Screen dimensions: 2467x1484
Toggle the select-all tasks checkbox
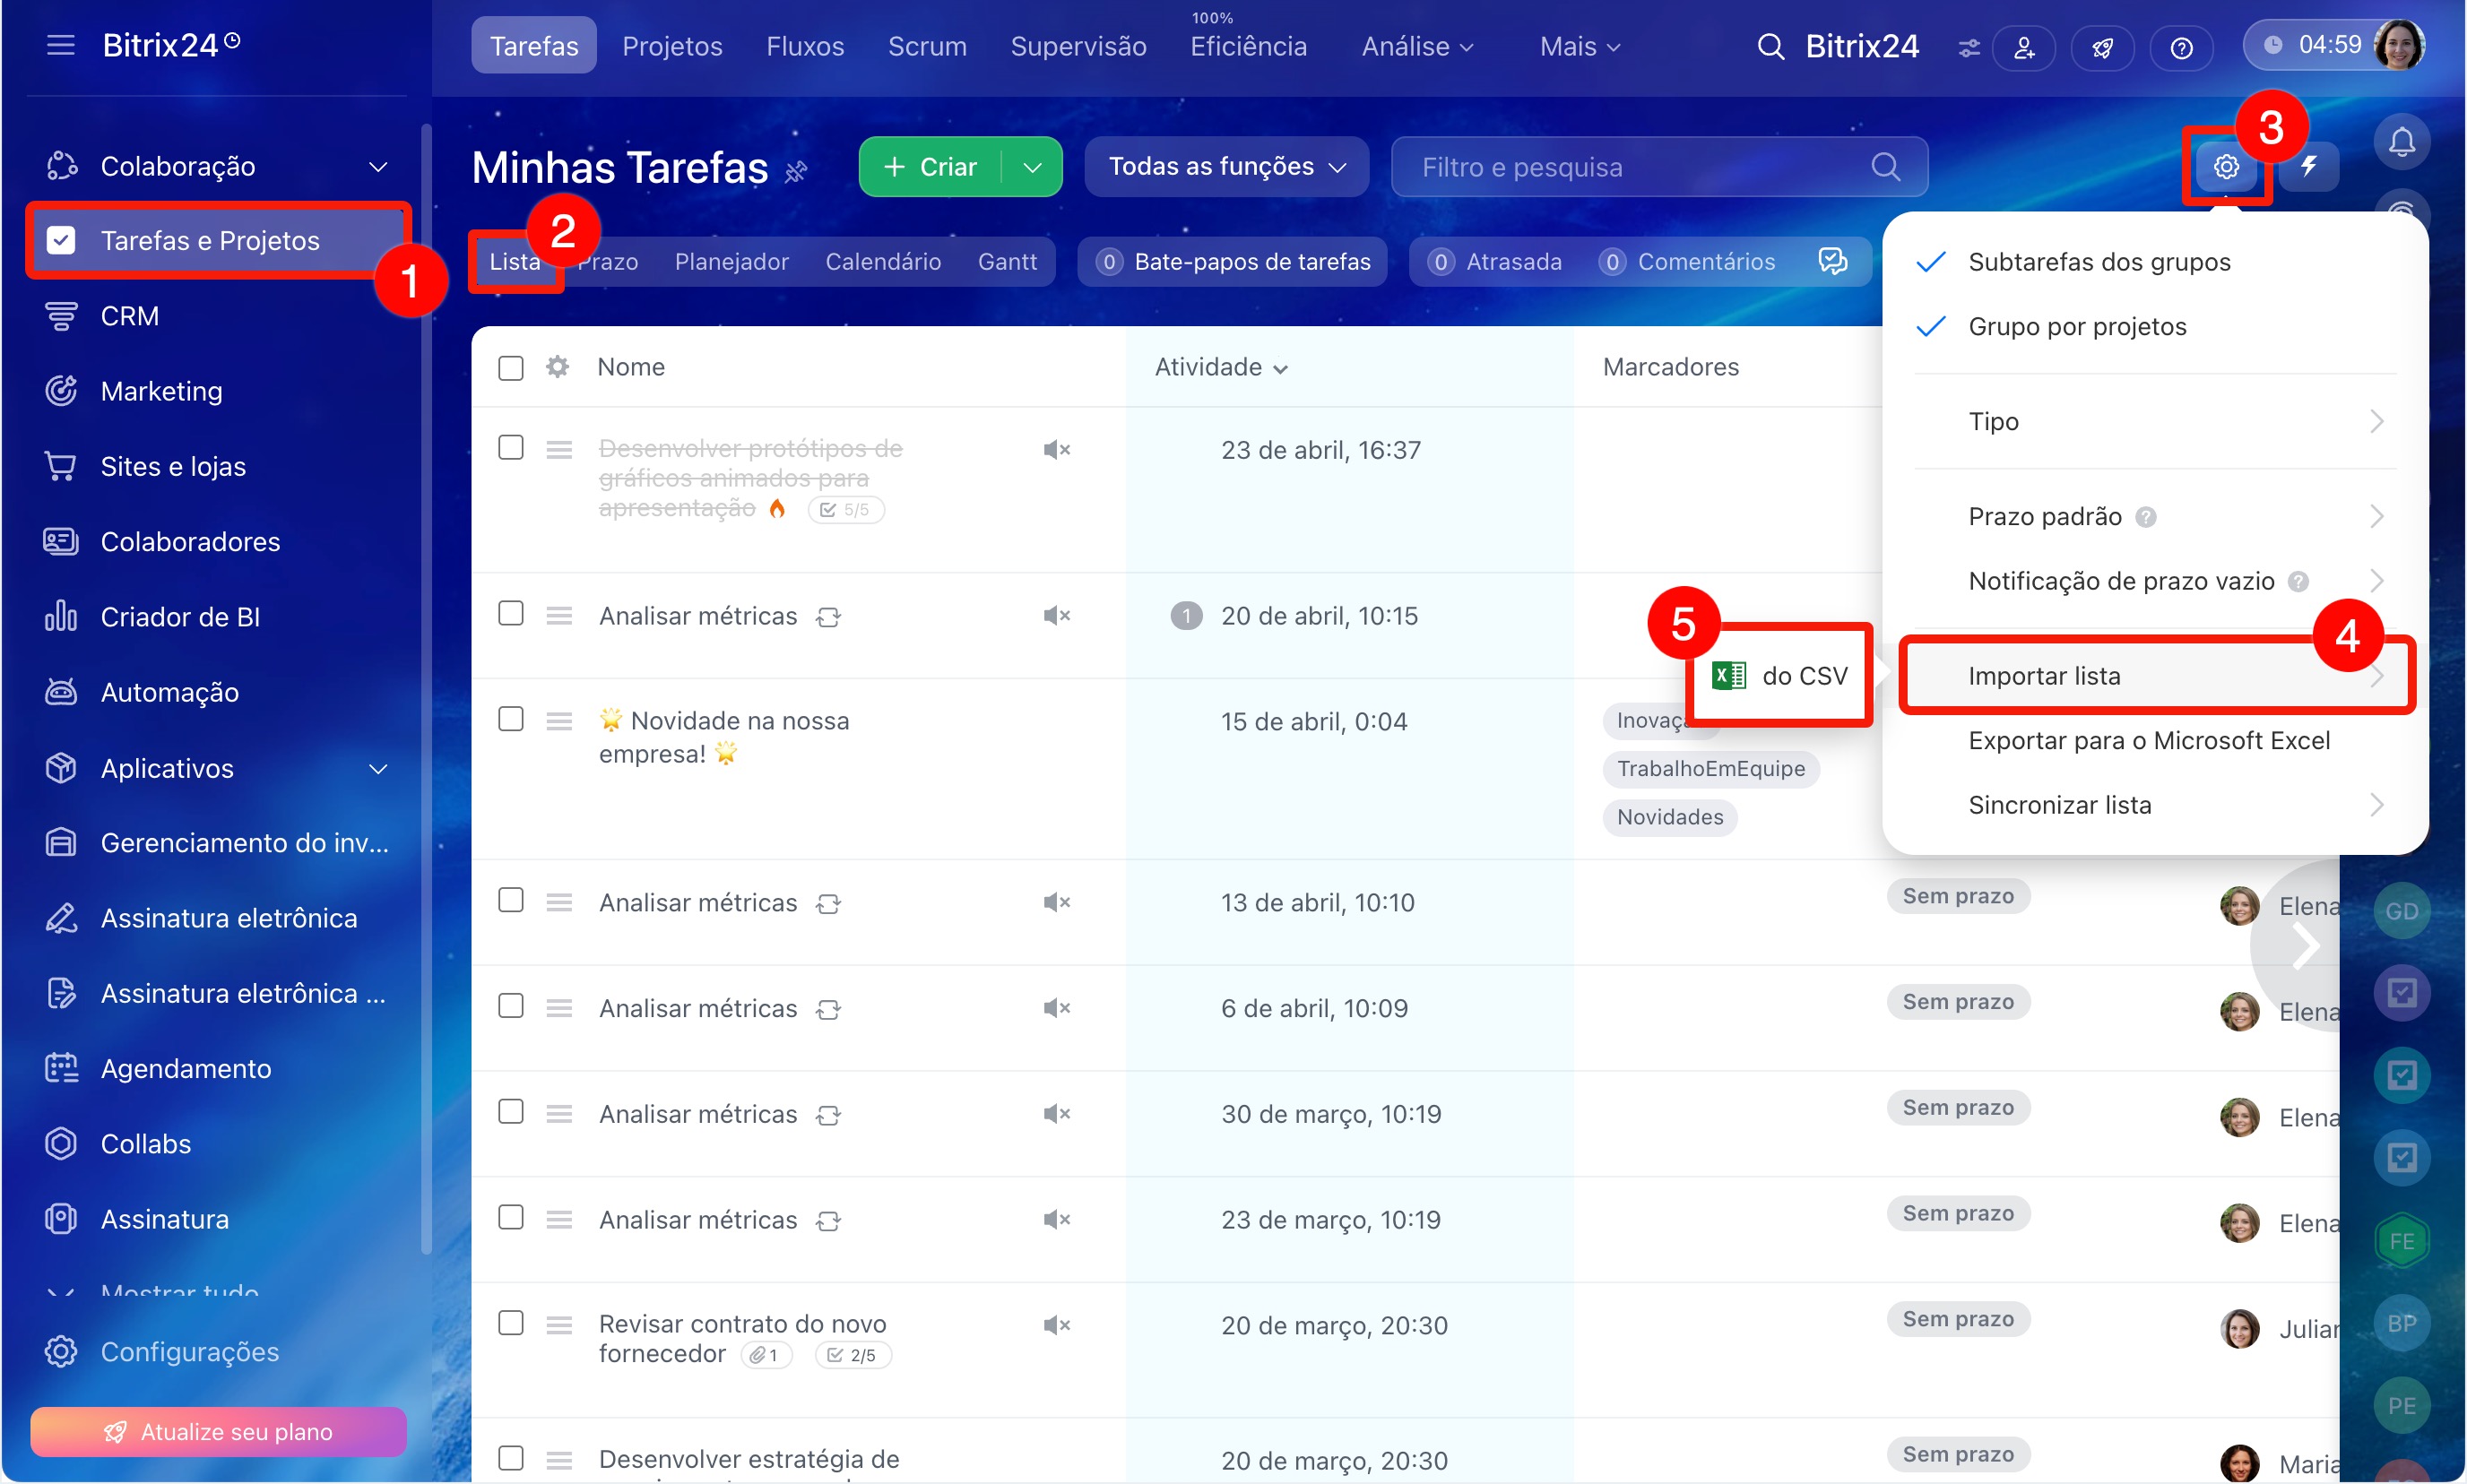[510, 368]
